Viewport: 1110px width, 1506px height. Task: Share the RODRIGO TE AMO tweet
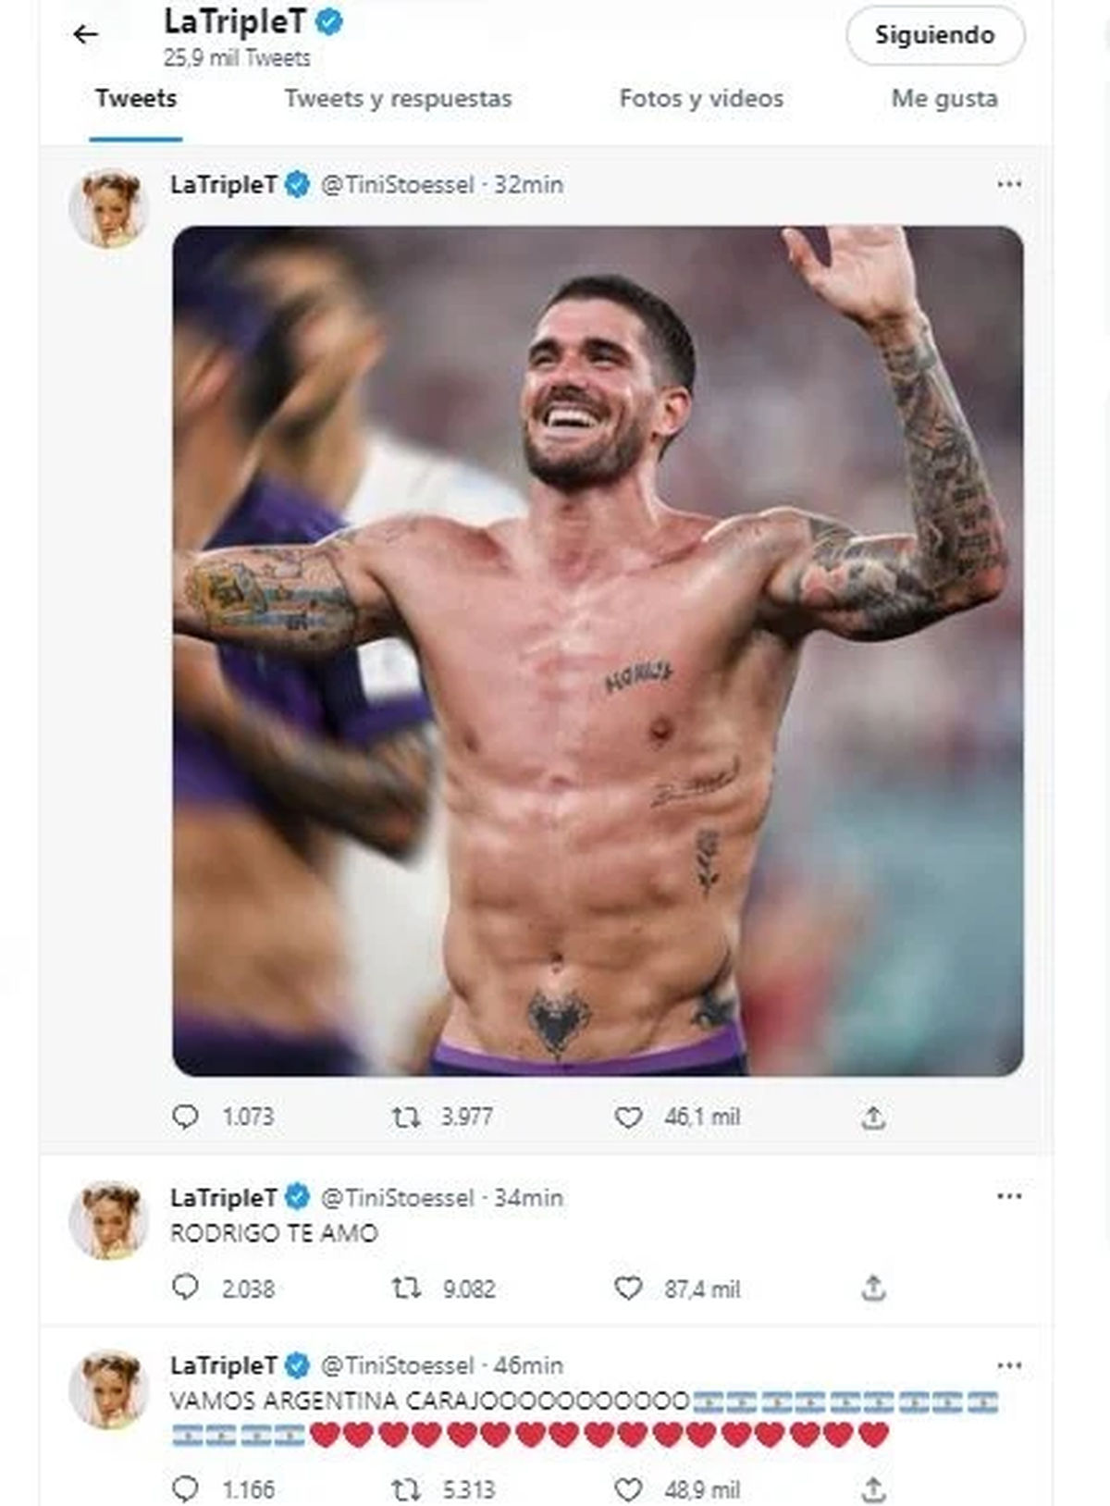(873, 1288)
